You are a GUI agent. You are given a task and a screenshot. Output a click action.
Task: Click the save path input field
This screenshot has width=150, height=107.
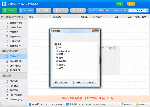tap(138, 10)
